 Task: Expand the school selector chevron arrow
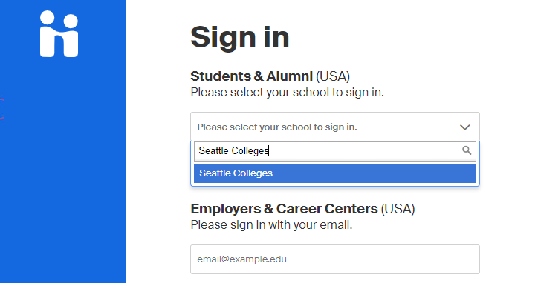(464, 127)
